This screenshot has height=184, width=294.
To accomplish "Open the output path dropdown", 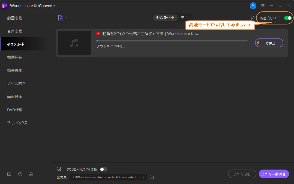I will point(143,177).
